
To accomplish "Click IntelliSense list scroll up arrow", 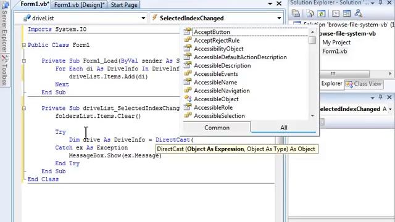I will [312, 32].
